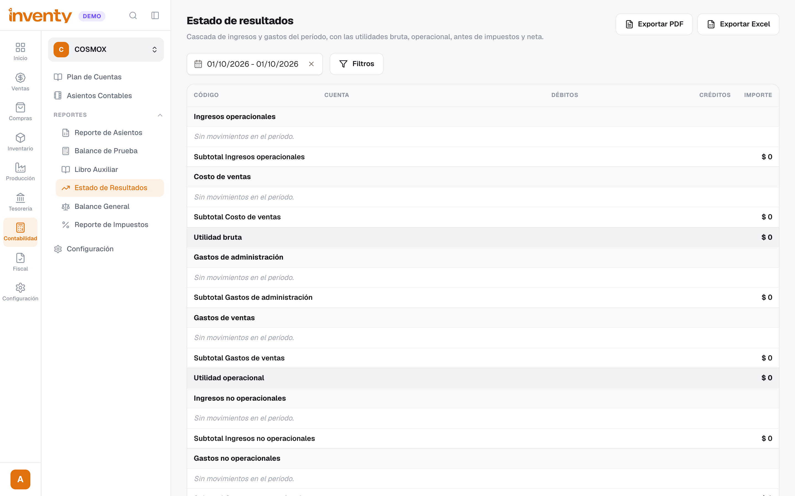The width and height of the screenshot is (795, 496).
Task: Clear the date range with the X
Action: 311,64
